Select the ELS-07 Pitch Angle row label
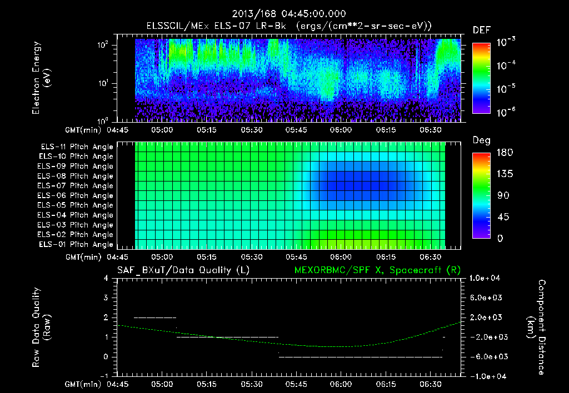The image size is (569, 393). [76, 186]
